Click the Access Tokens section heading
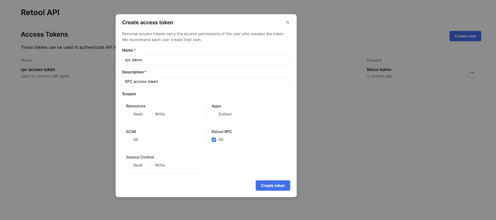Image resolution: width=496 pixels, height=220 pixels. (44, 34)
